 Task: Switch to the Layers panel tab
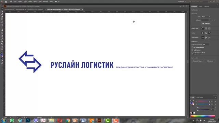[201, 6]
